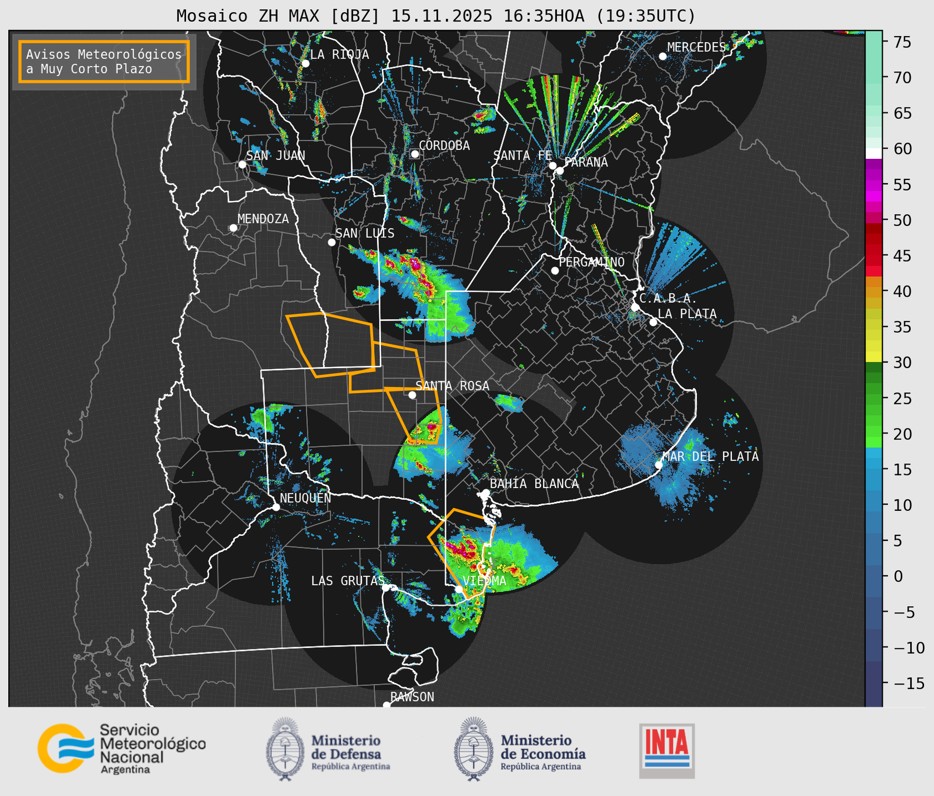This screenshot has width=934, height=796.
Task: Pick the magenta 55 dBZ color band
Action: [x=874, y=184]
